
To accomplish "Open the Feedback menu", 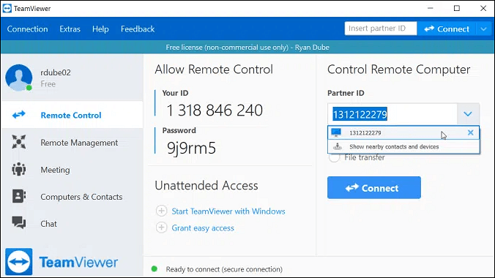I will (138, 29).
